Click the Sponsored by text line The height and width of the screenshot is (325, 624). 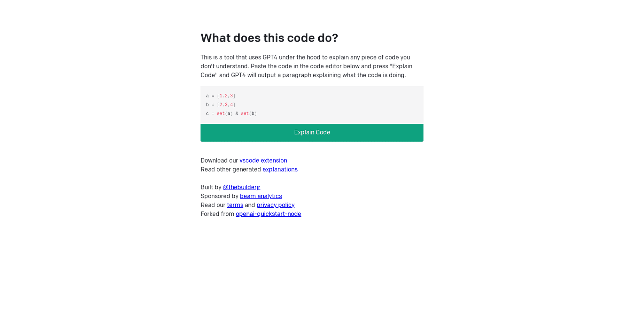pyautogui.click(x=220, y=196)
